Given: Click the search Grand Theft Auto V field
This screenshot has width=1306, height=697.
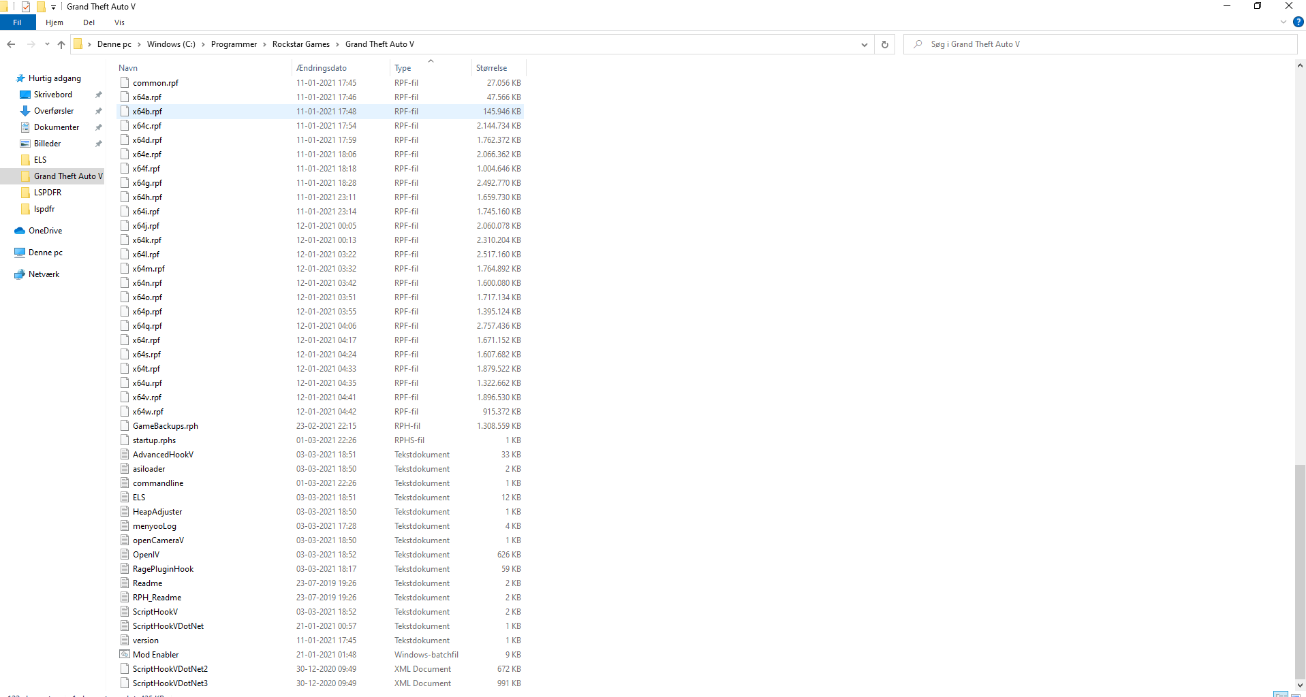Looking at the screenshot, I should coord(1100,44).
